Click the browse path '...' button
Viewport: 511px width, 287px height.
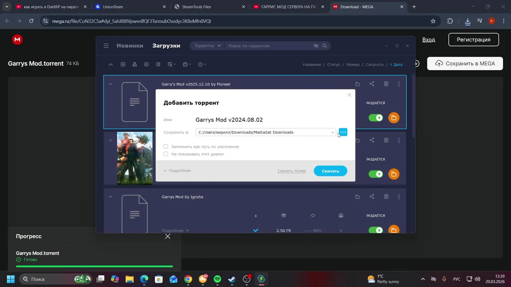tap(343, 132)
